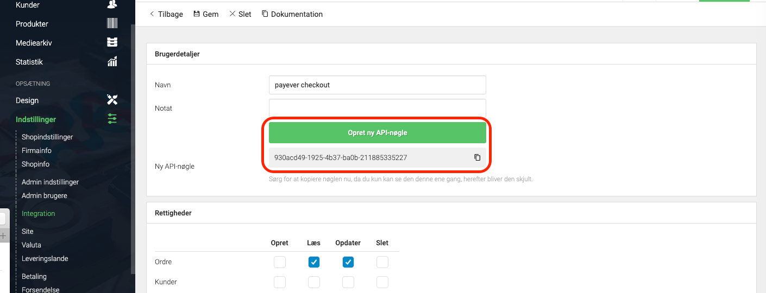This screenshot has width=766, height=293.
Task: Open Dokumentation from the toolbar
Action: 292,14
